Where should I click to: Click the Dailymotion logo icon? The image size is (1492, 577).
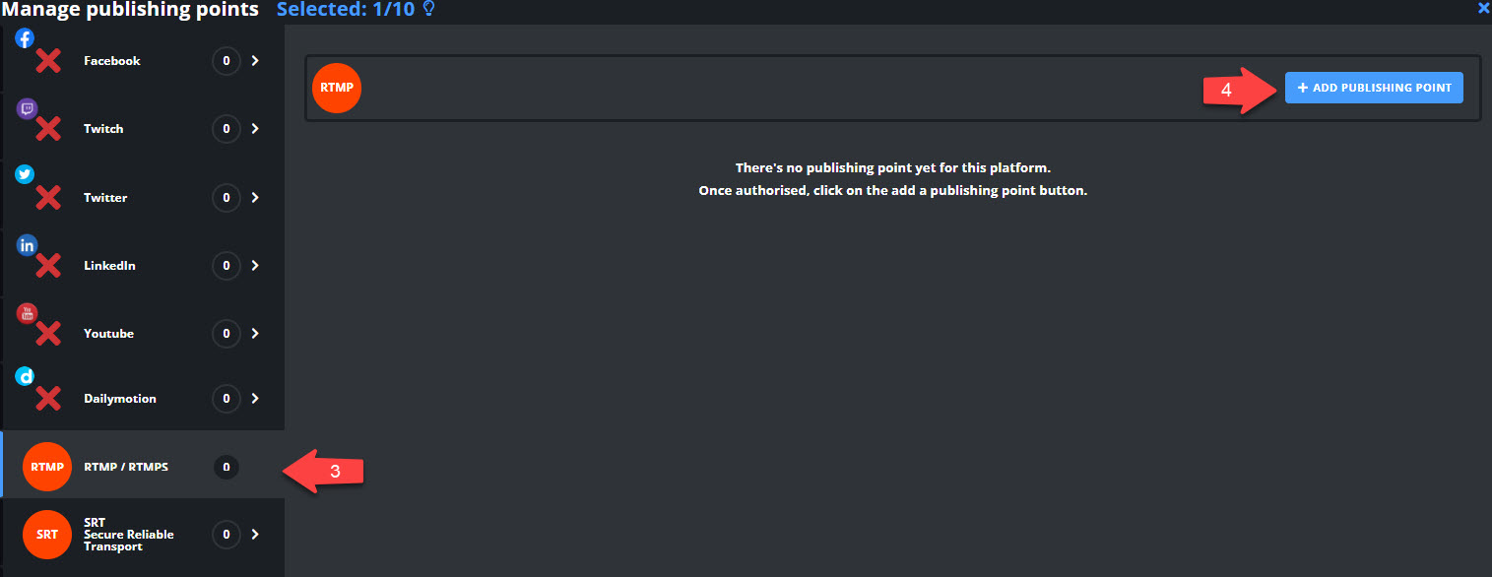[26, 376]
